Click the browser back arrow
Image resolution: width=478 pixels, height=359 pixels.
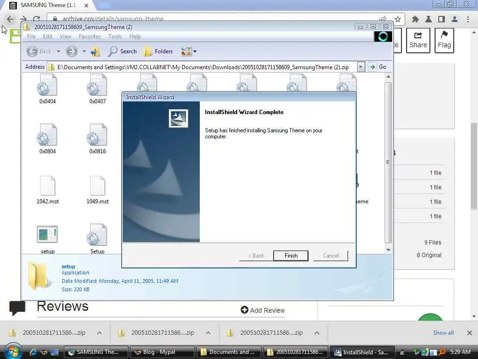click(x=10, y=19)
